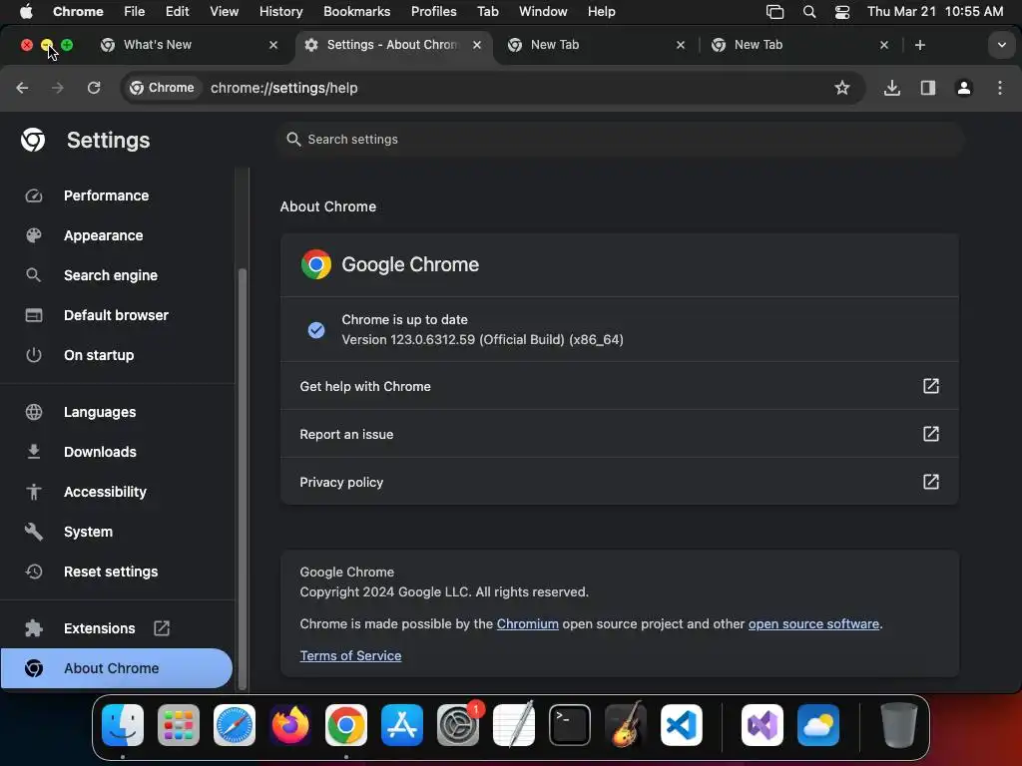Click the Chrome site info chip

coord(163,88)
